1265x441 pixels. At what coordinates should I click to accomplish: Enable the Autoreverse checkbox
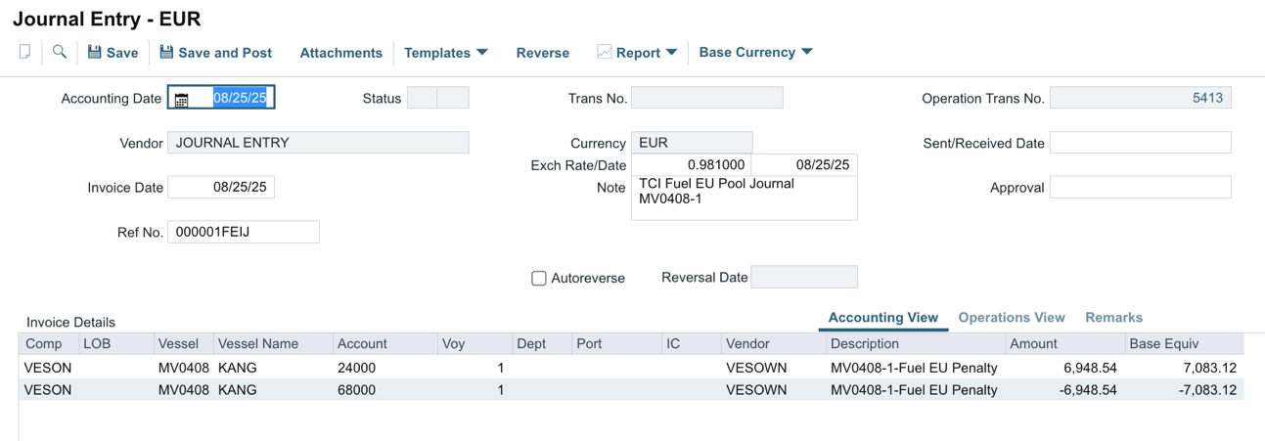coord(539,278)
